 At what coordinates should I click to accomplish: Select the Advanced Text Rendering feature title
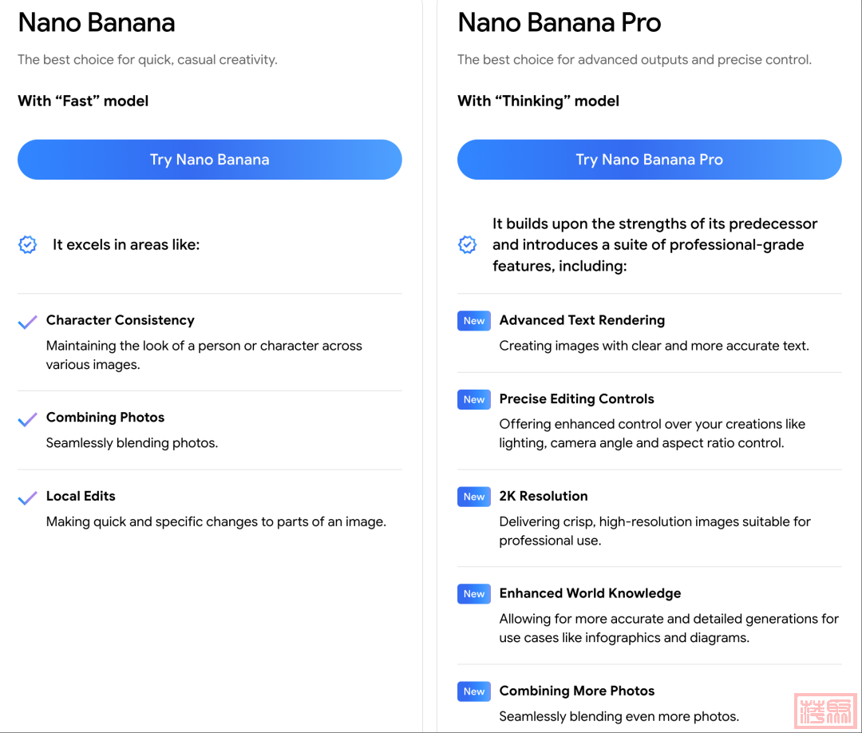tap(582, 320)
